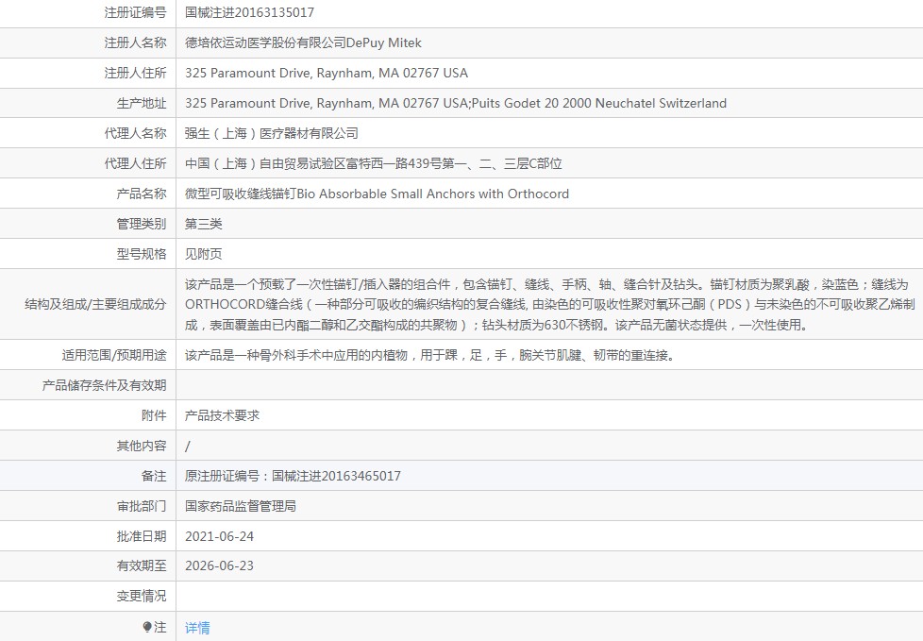This screenshot has width=923, height=641.
Task: Select registrant name 德培依运动医学股份有限公司DePuy Mitek
Action: 303,42
